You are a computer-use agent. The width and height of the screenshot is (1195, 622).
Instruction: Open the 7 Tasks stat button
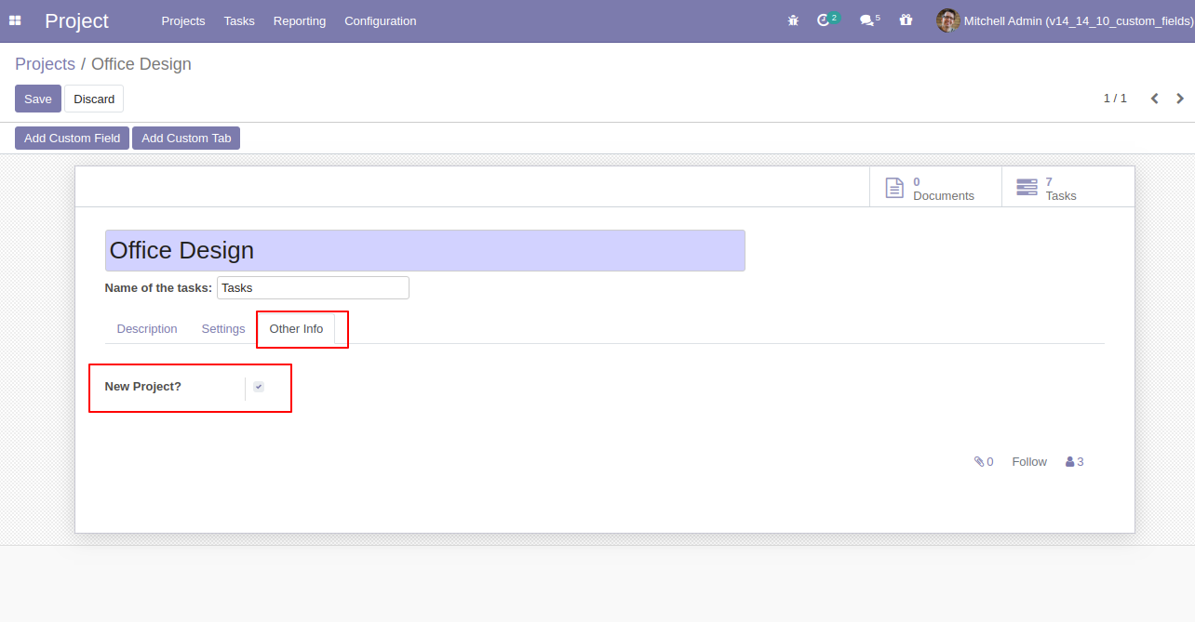coord(1067,187)
